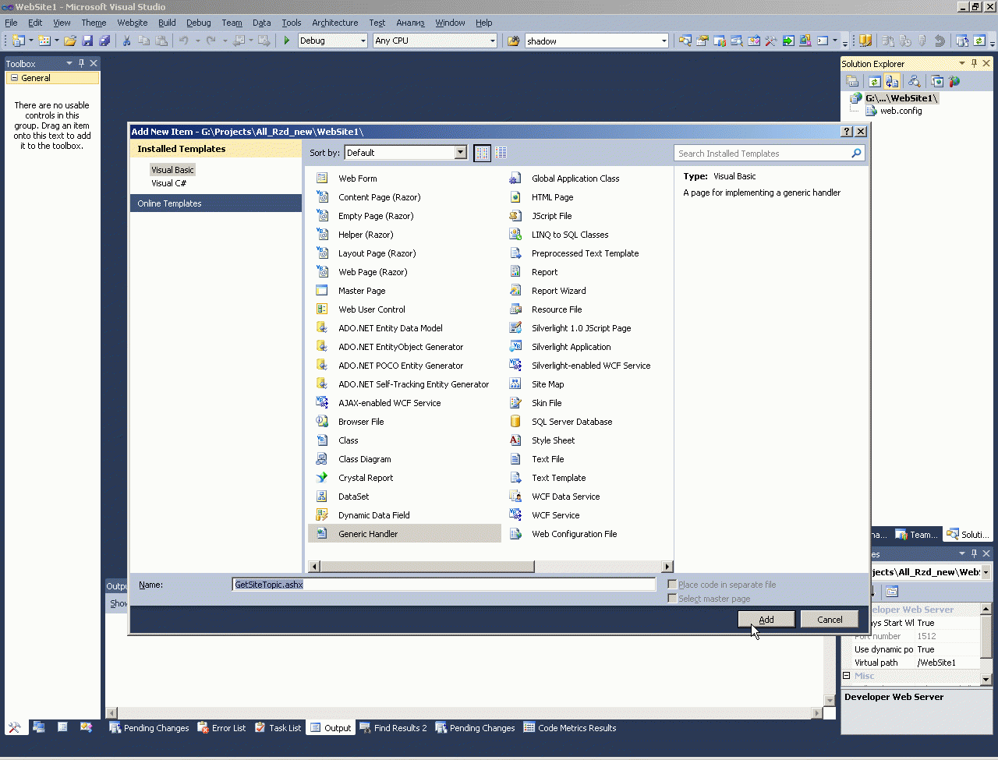Open the shadow find combo box dropdown
Image resolution: width=998 pixels, height=760 pixels.
[664, 41]
